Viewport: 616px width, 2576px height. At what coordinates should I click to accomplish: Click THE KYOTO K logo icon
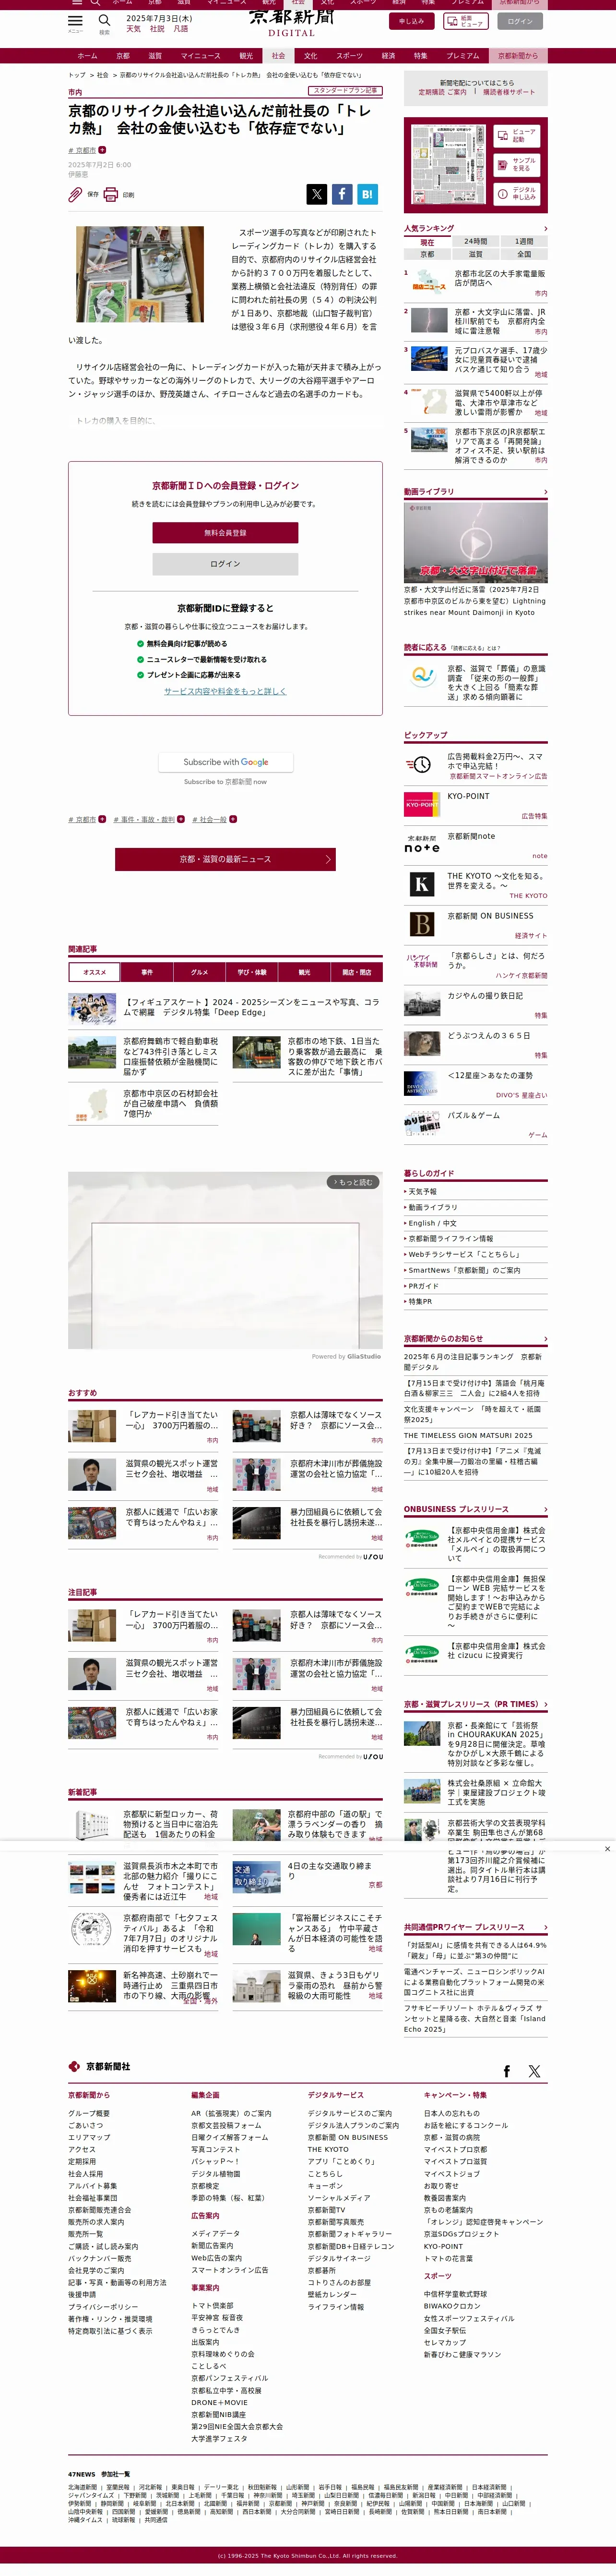point(421,884)
